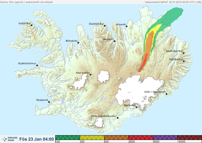Screen dimensions: 202x143
Task: Click the orange SO2 plume area
Action: coord(149,44)
